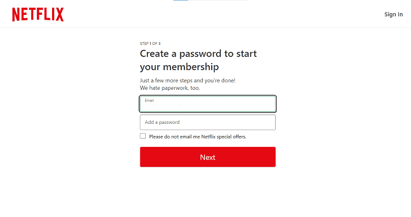Click the 'Add a password' placeholder text

click(162, 122)
